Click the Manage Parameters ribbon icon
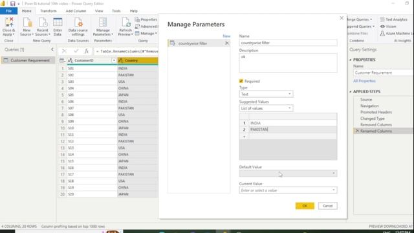This screenshot has width=414, height=233. point(103,23)
